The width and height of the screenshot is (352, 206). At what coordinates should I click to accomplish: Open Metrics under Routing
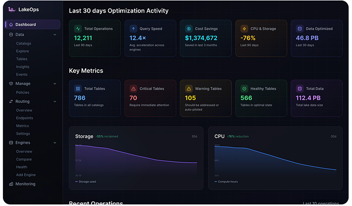[22, 126]
